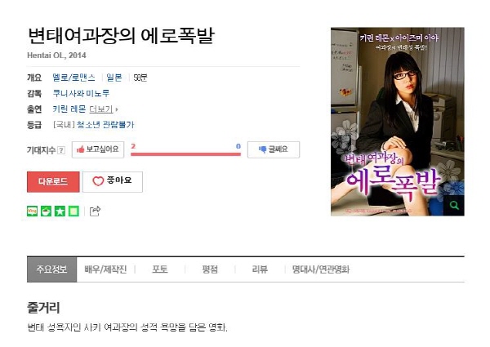Click the heart icon on 좋아요
490x347 pixels.
(x=98, y=181)
